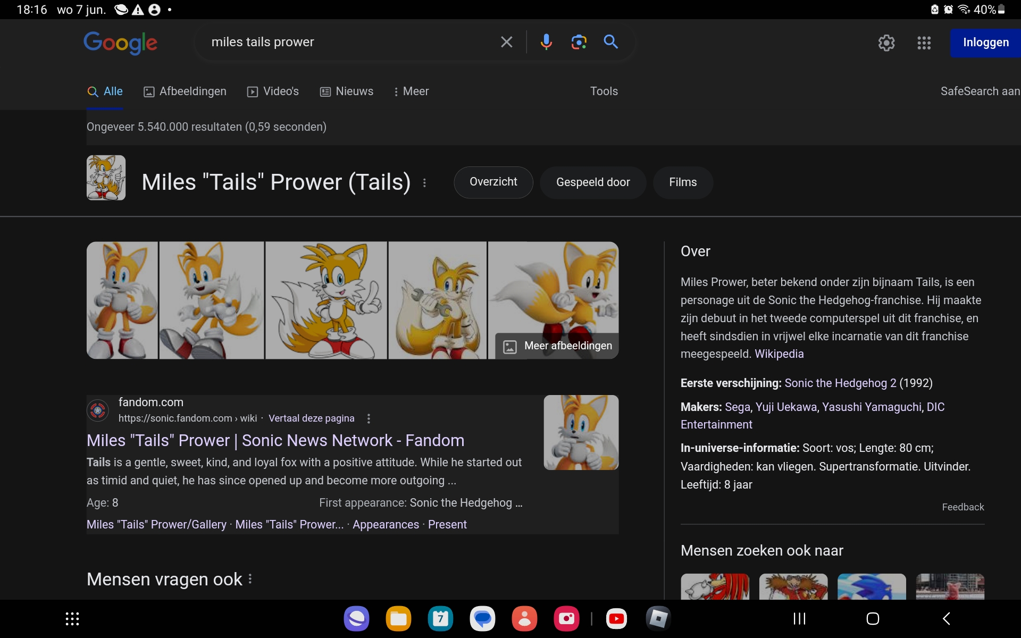Click the blue magnifier search button
This screenshot has height=638, width=1021.
coord(611,42)
